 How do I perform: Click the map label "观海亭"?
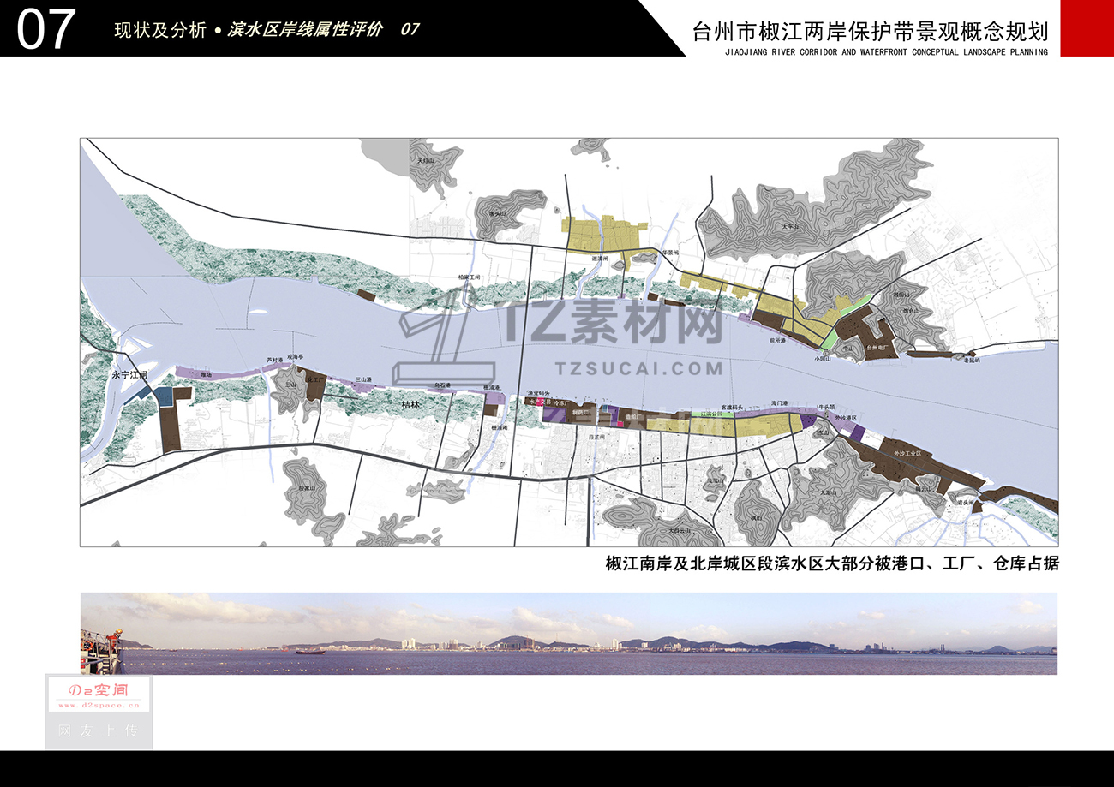(296, 357)
